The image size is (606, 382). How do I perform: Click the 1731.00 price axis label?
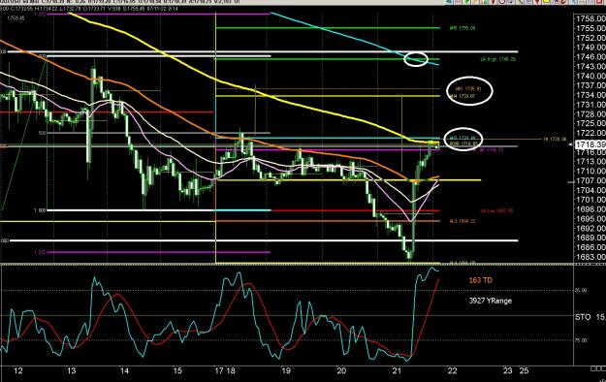[590, 105]
